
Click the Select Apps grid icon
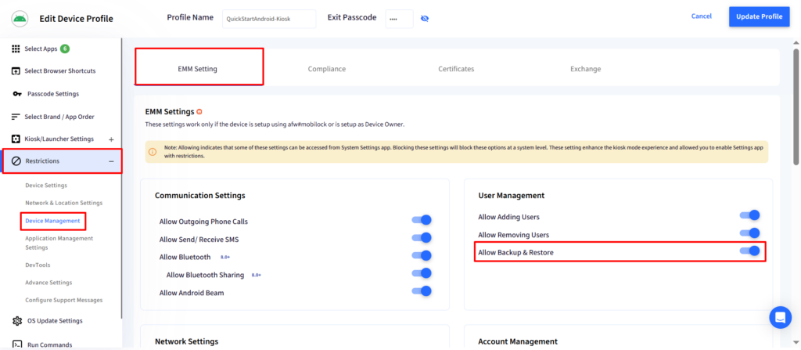(16, 49)
